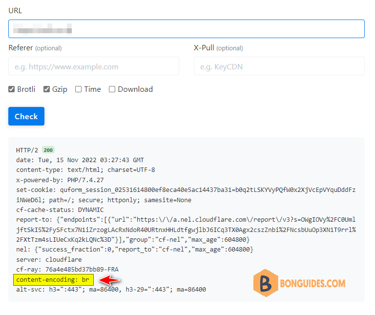Select the x-powered-by: PHP/7.4.27 line

60,180
